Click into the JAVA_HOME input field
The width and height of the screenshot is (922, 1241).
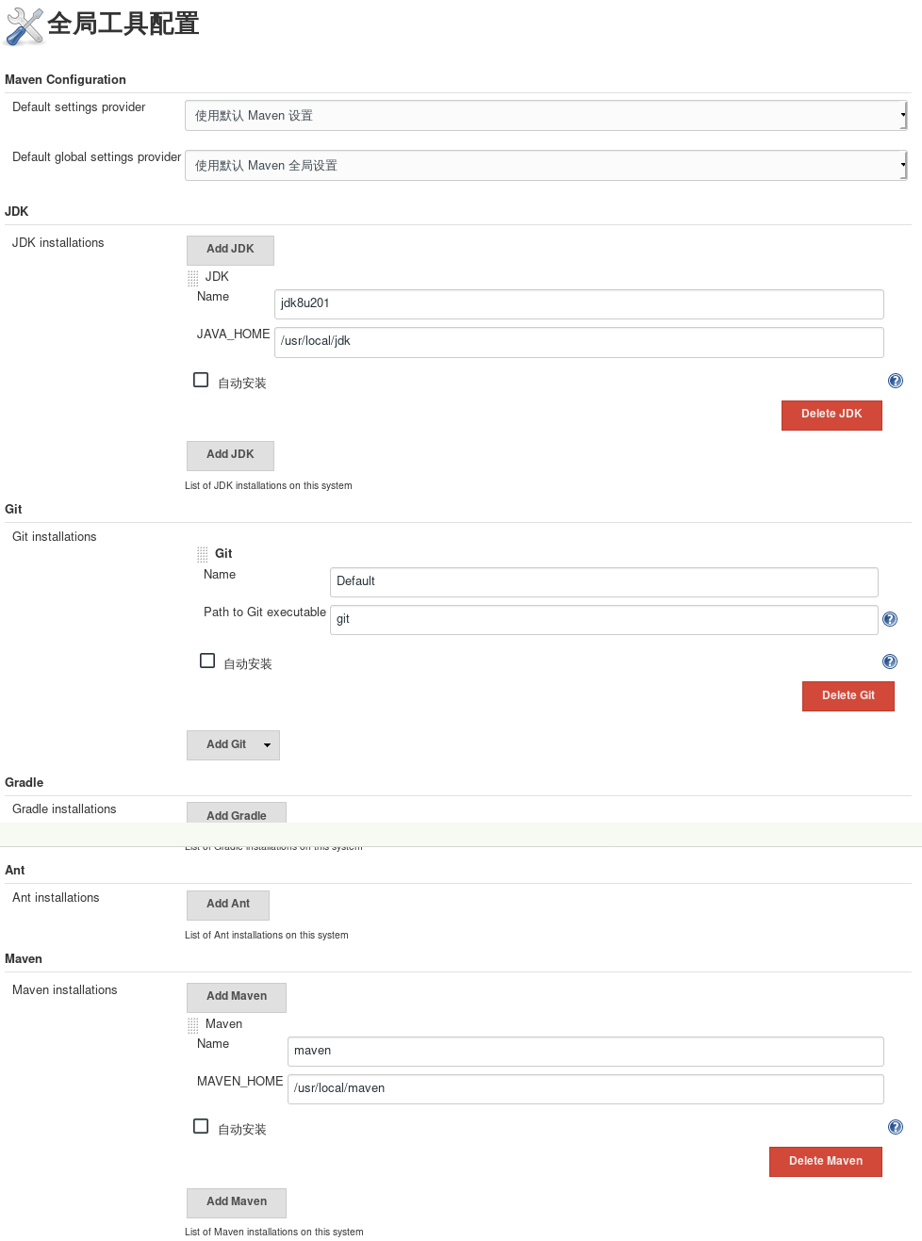tap(579, 342)
